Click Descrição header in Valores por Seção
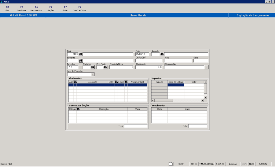This screenshot has height=167, width=275. pos(104,109)
